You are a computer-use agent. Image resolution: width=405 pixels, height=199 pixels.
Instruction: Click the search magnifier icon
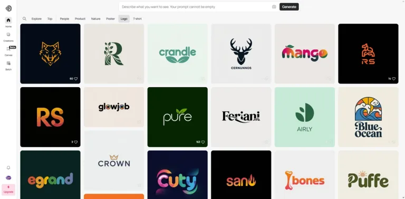[x=24, y=18]
